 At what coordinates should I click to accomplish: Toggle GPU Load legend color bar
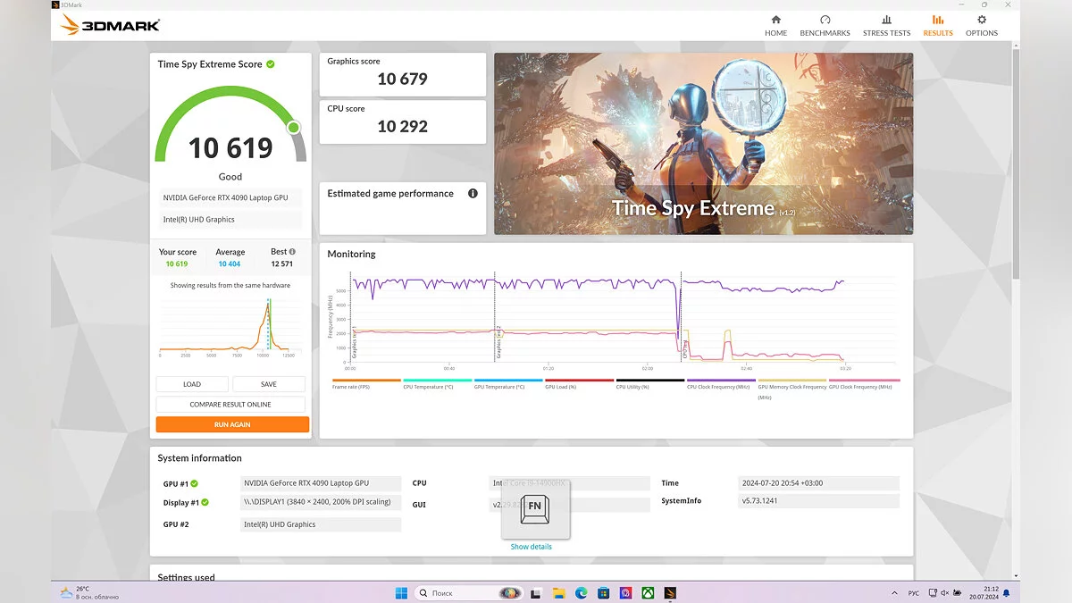point(579,381)
